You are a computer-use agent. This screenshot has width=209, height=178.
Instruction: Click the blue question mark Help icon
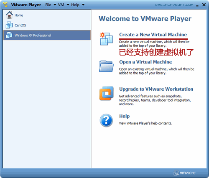pos(106,120)
